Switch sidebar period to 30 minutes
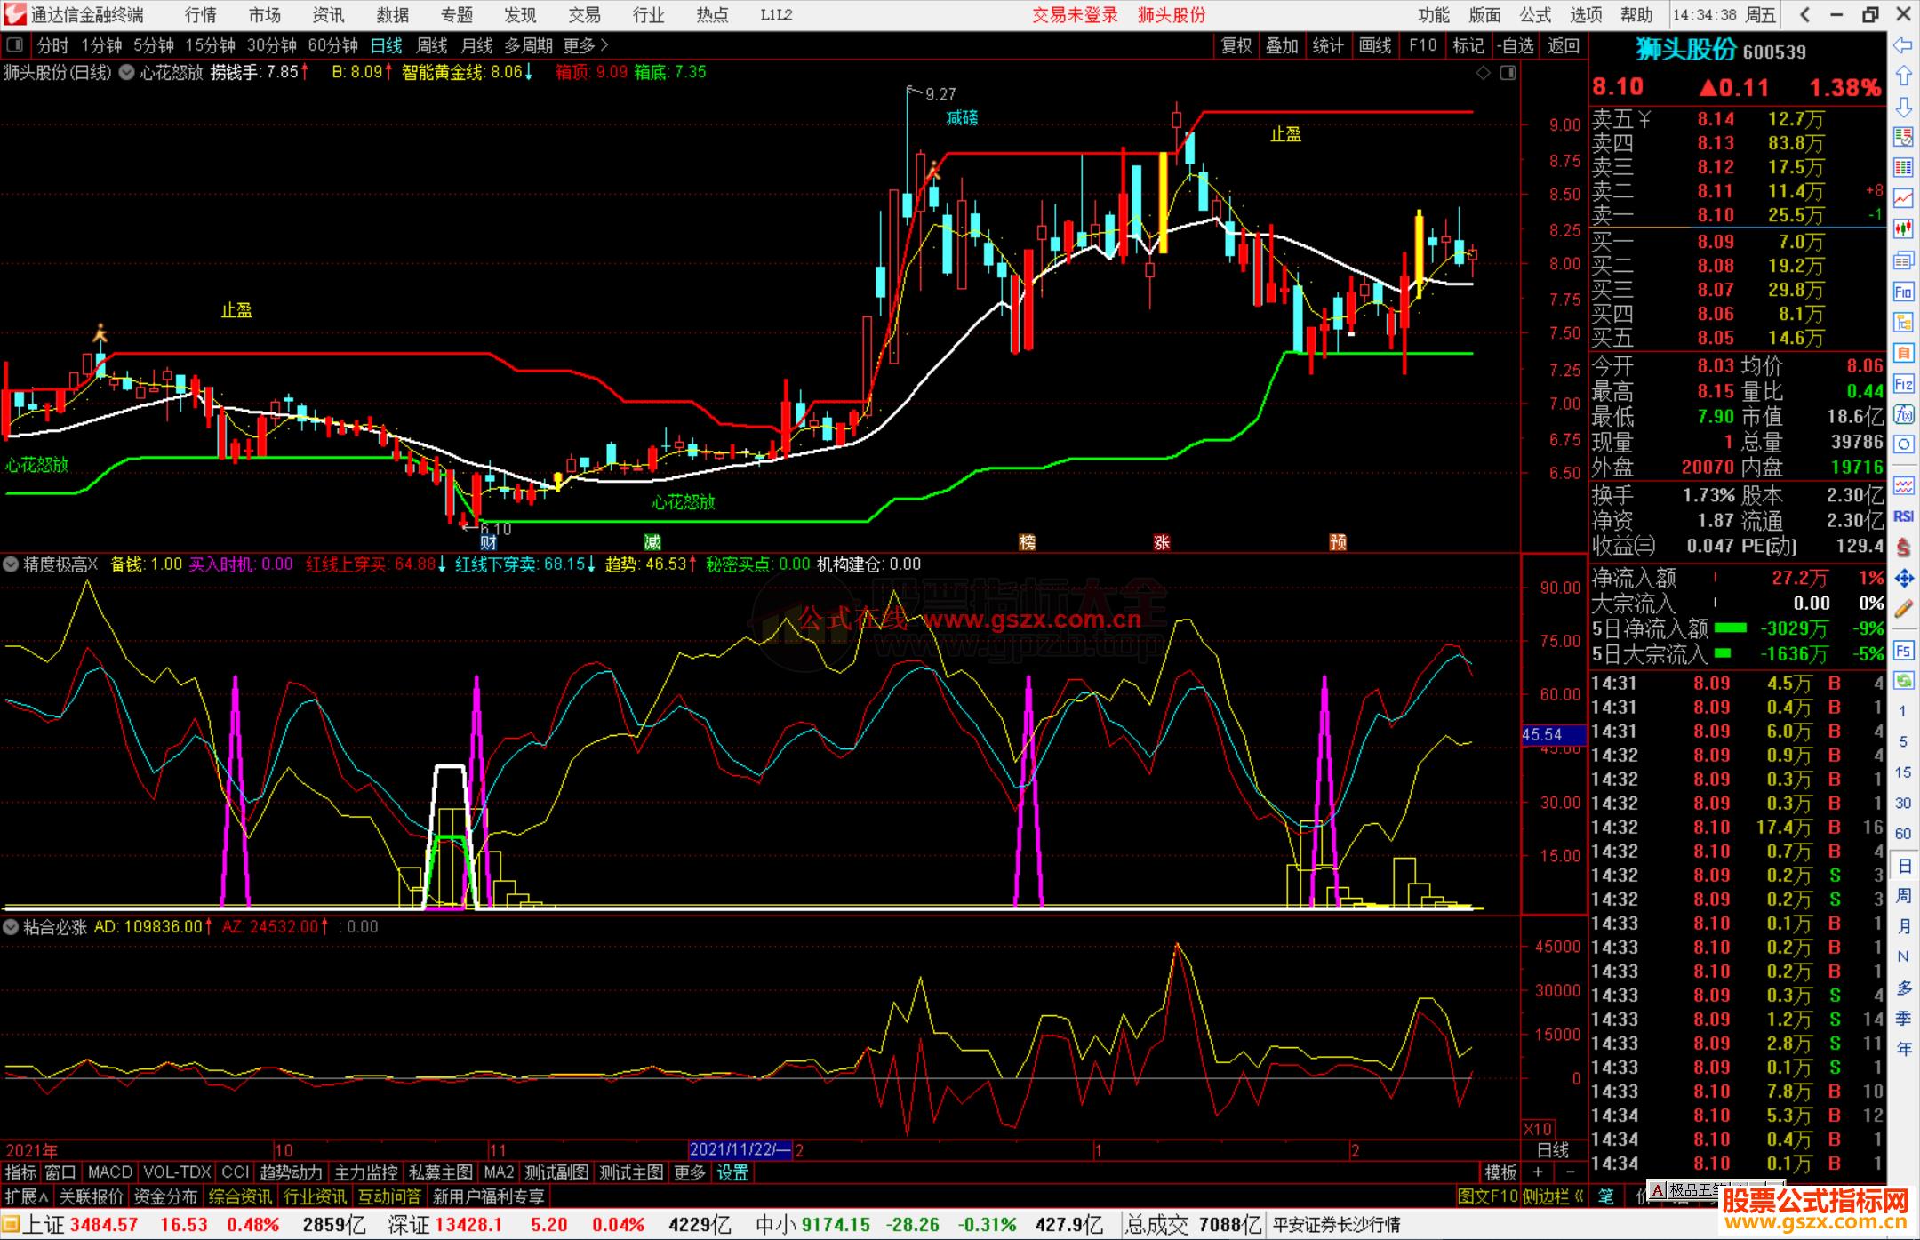1920x1240 pixels. (x=1903, y=803)
